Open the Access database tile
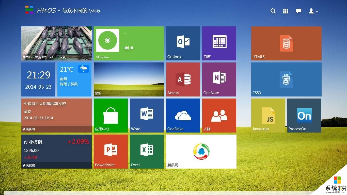 (x=183, y=79)
